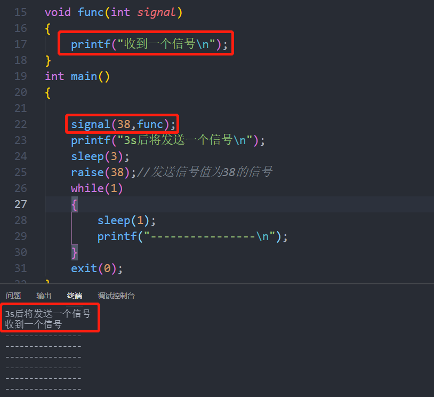Click the closing brace on line 30
The height and width of the screenshot is (397, 434).
75,253
